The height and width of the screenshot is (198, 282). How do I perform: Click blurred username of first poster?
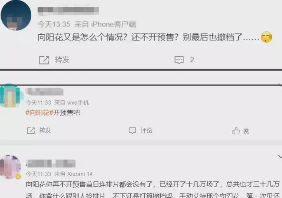[68, 11]
